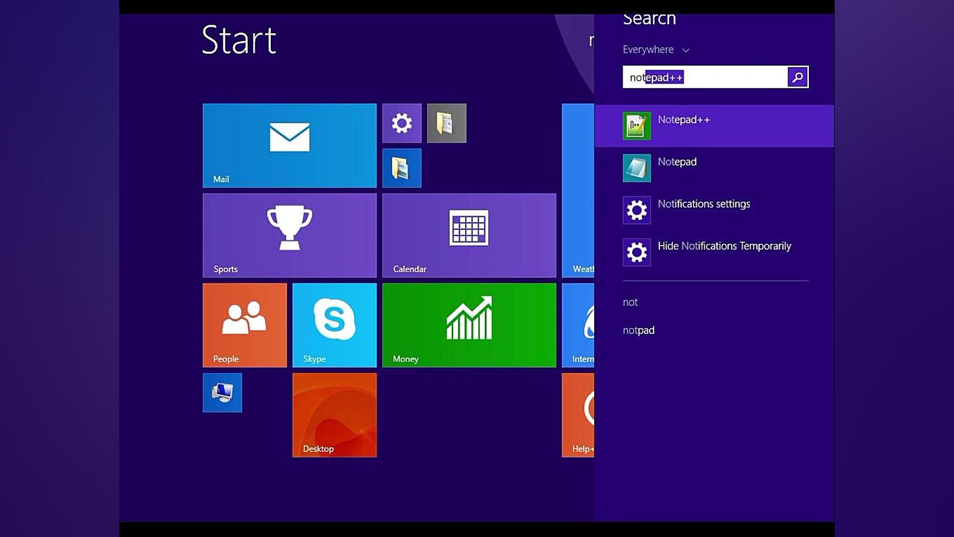Open Notifications settings result
954x537 pixels.
click(714, 210)
